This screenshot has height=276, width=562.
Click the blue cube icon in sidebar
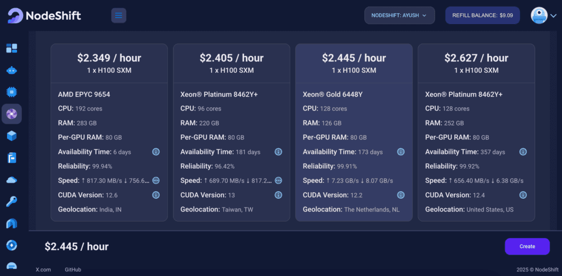click(12, 136)
